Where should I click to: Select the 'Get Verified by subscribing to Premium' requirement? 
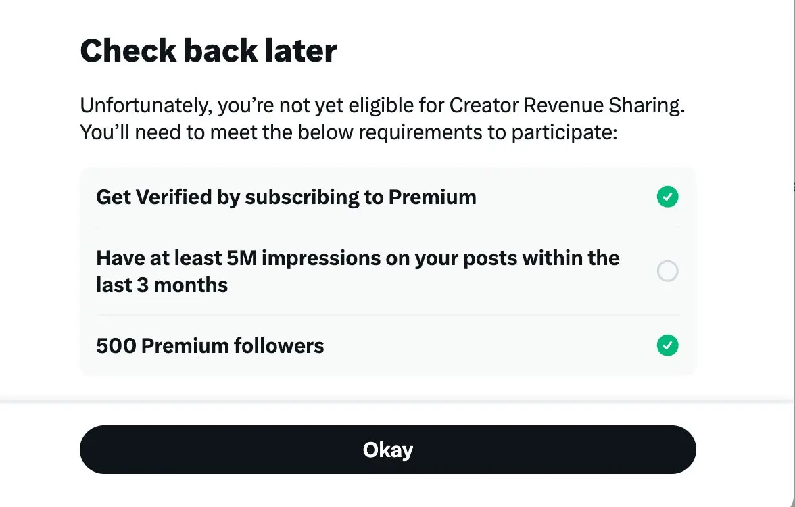286,197
